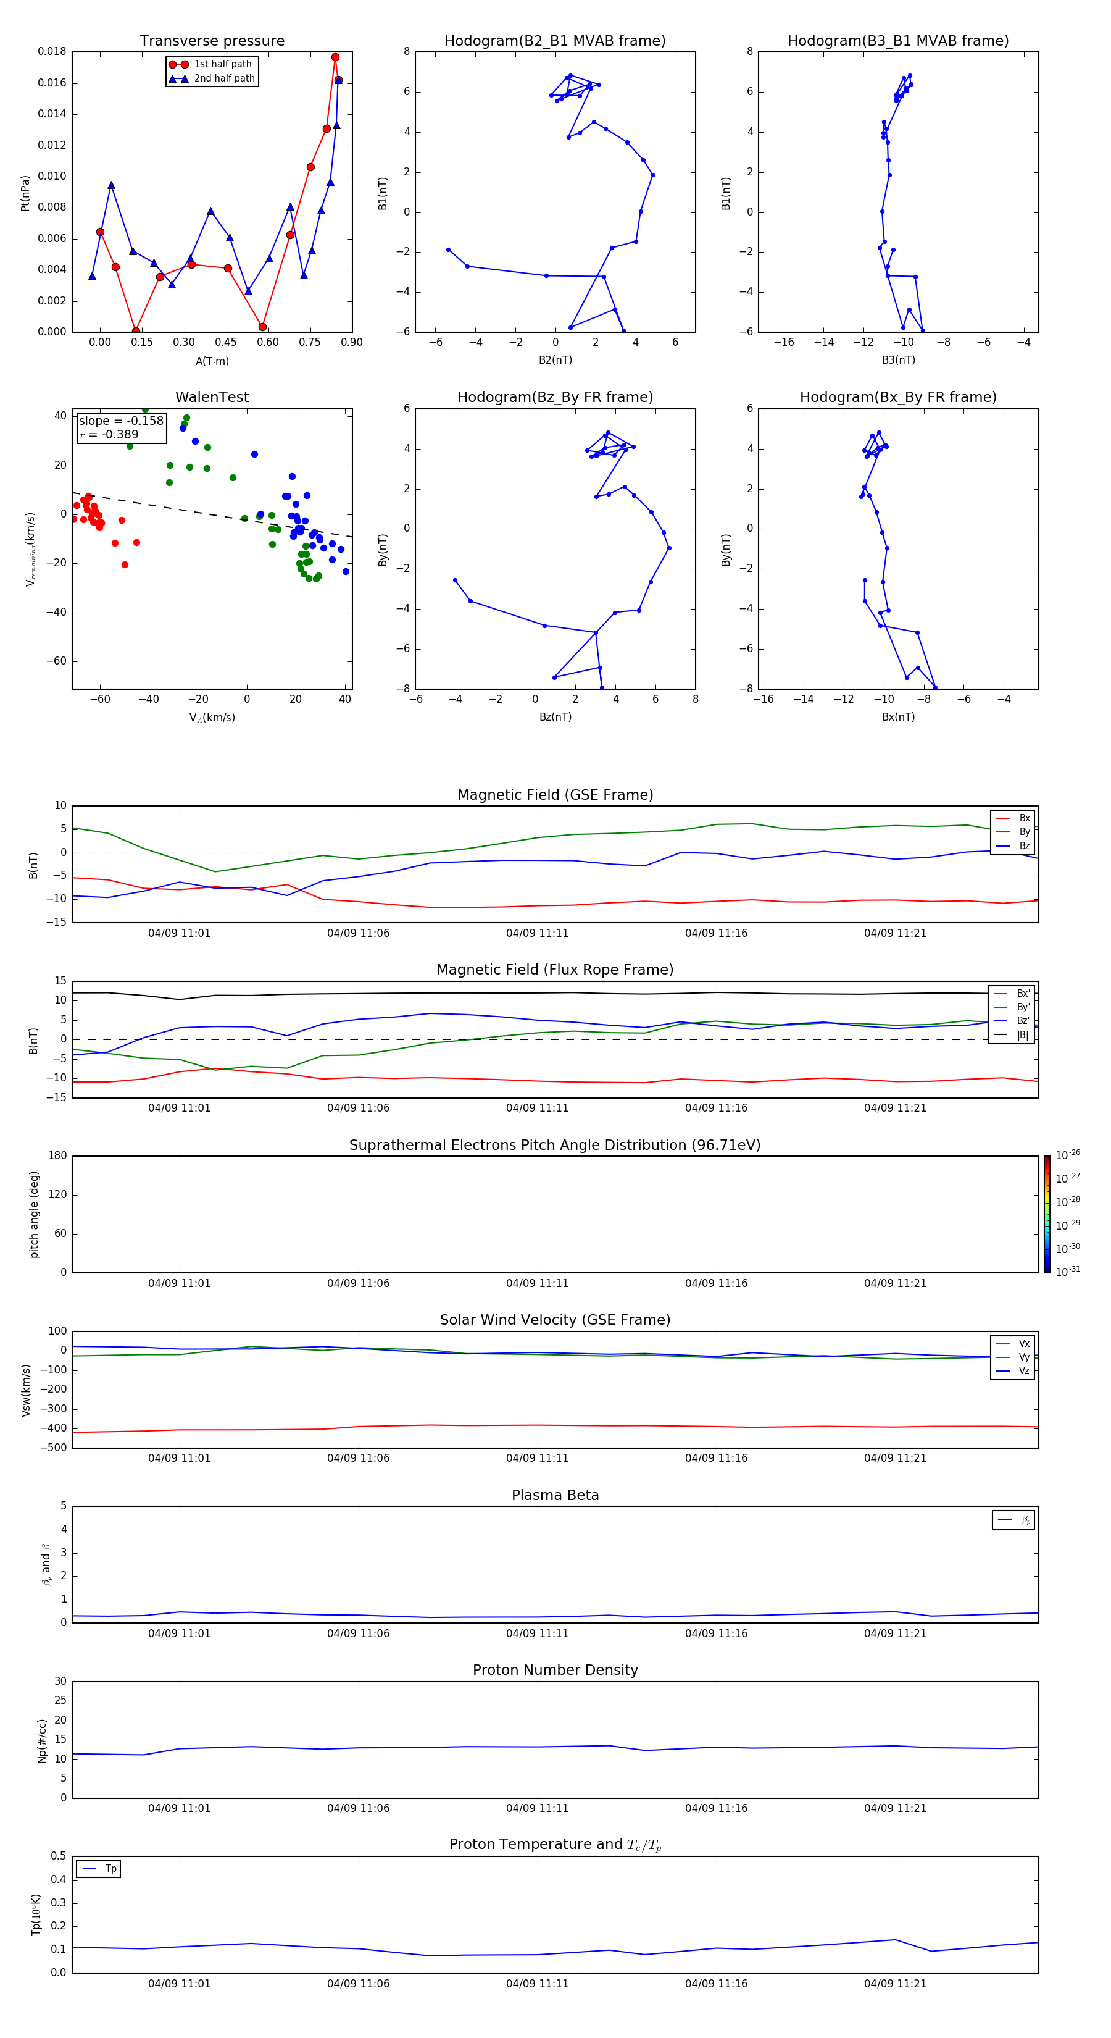
Task: Click the 'Pt(nPa)' axis label
Action: (x=25, y=192)
